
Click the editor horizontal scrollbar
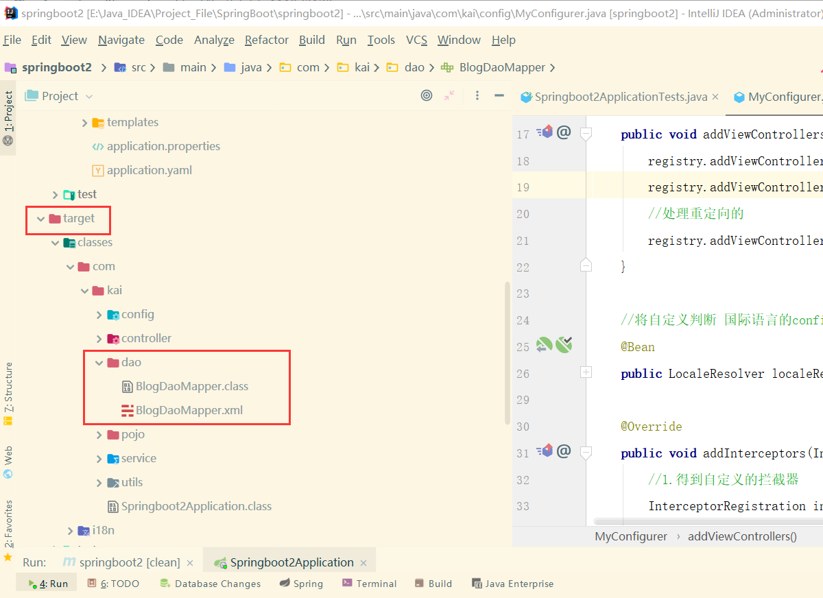click(710, 523)
